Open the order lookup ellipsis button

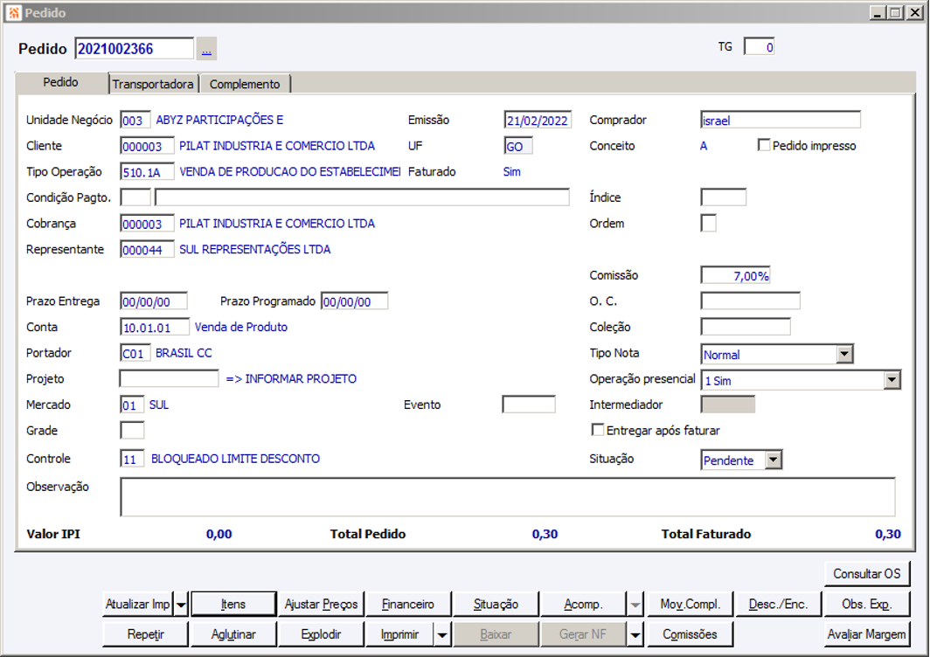pyautogui.click(x=206, y=49)
